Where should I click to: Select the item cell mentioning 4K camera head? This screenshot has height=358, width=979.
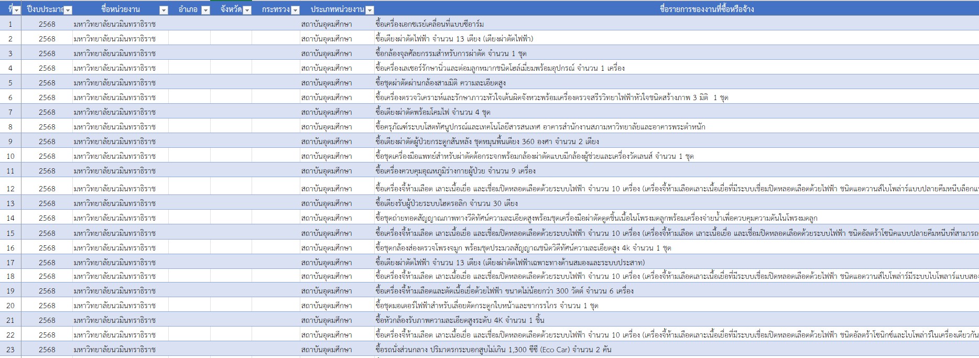coord(460,320)
